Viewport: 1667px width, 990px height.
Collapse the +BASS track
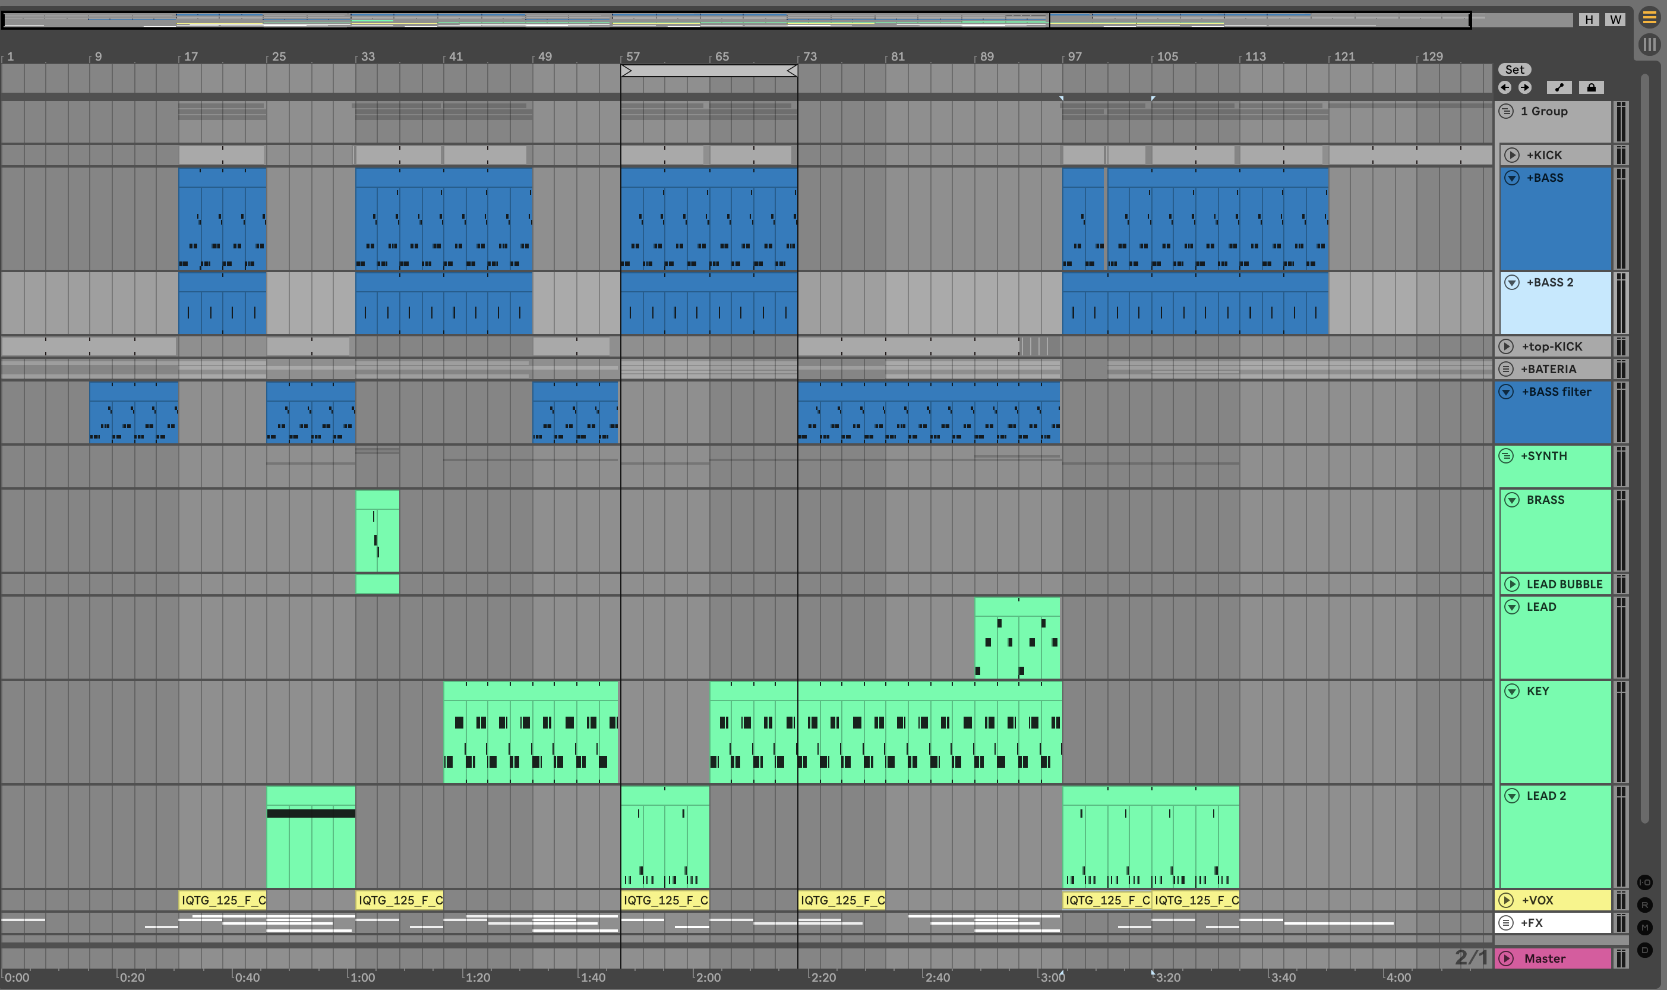click(1511, 178)
